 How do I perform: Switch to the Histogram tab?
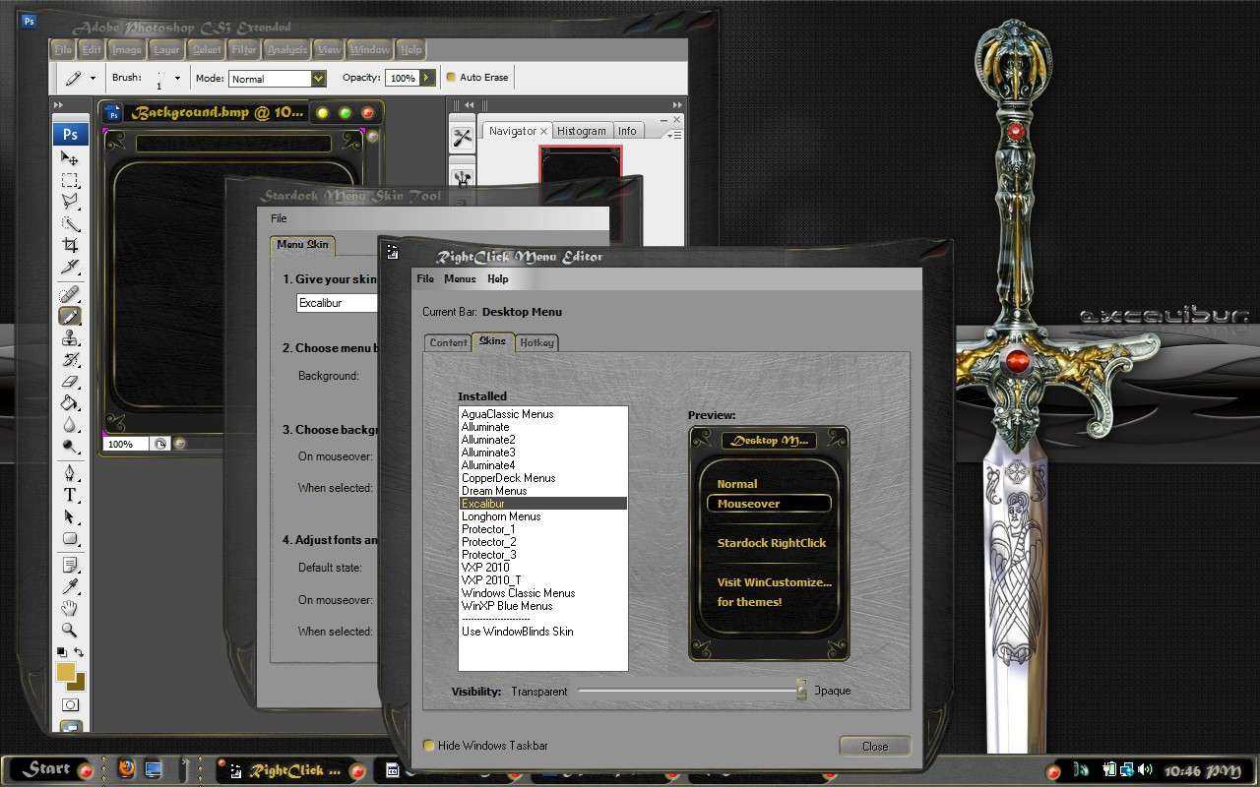pos(582,131)
